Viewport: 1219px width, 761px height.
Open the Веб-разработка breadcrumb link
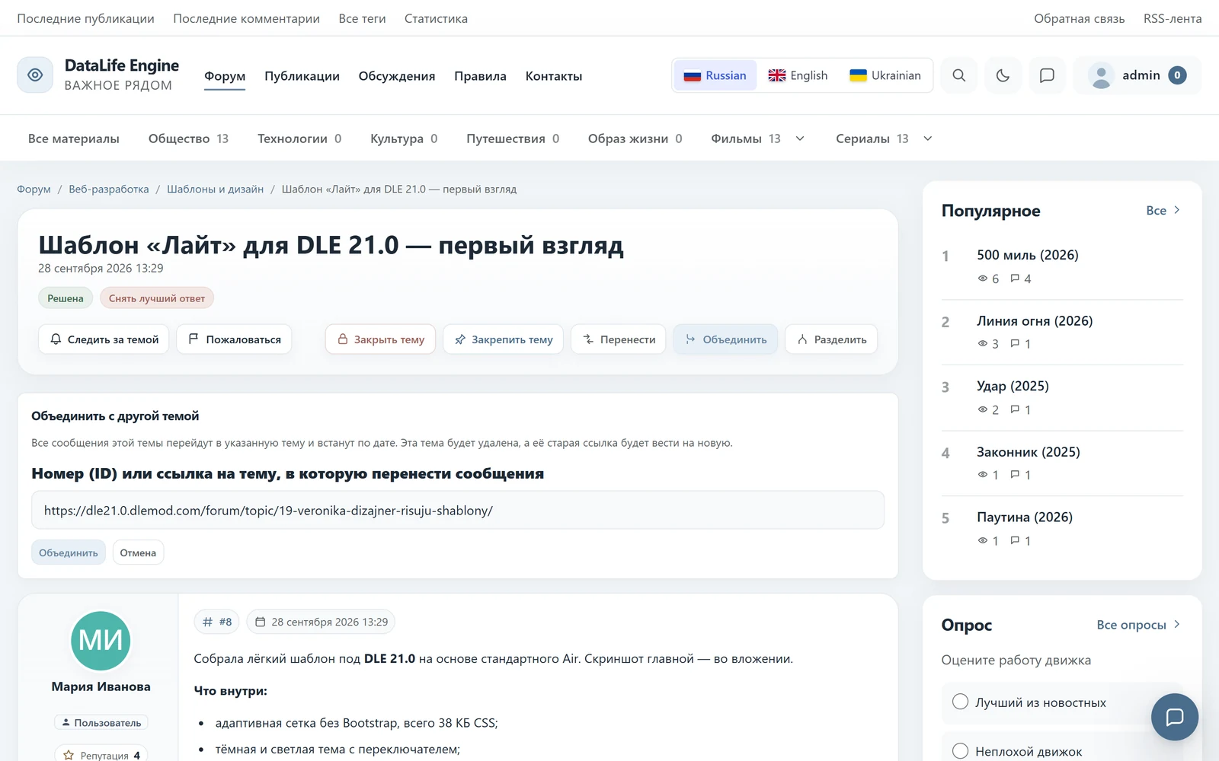click(x=109, y=189)
